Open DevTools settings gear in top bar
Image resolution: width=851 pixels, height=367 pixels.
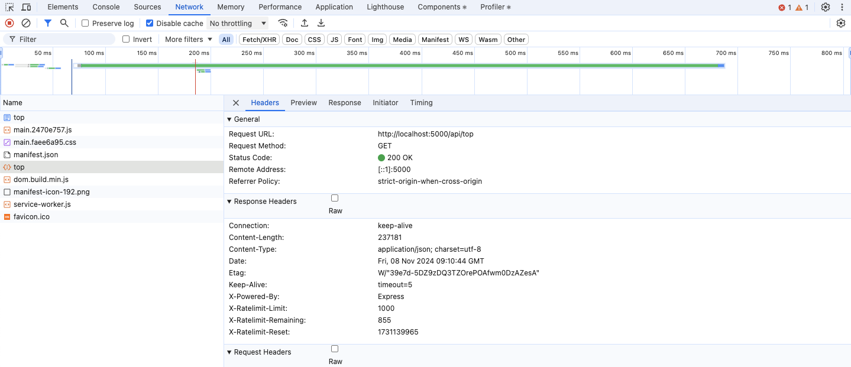coord(826,7)
